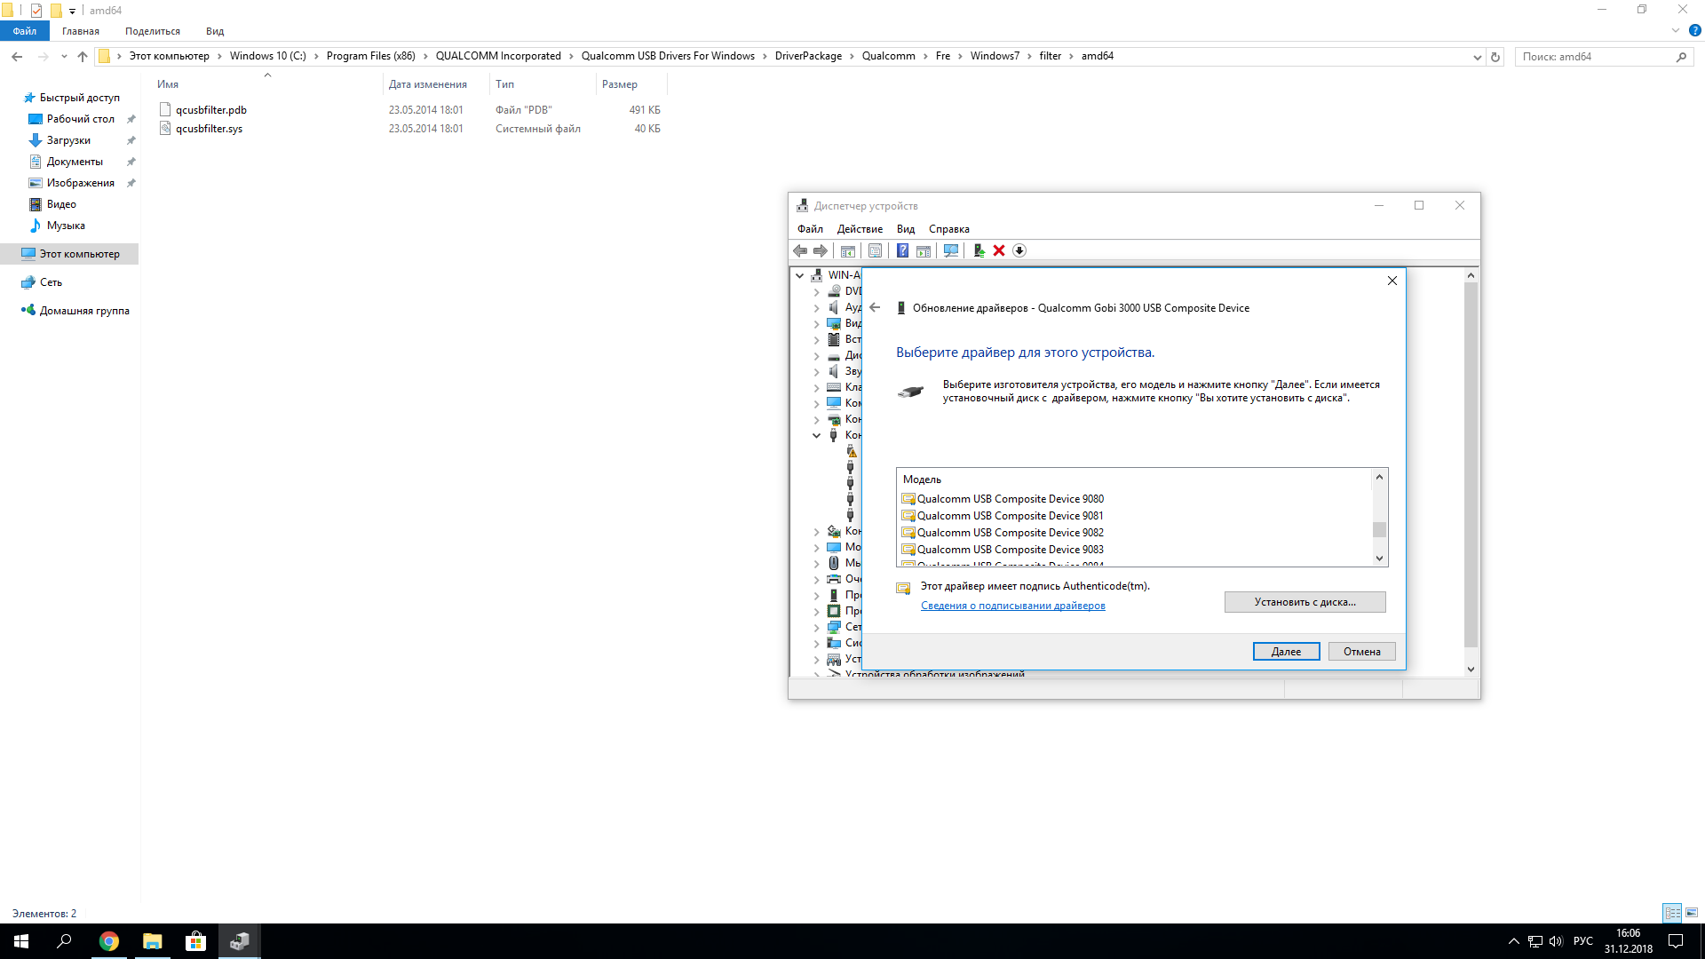Select file qcusbfilter.pdb in Explorer

pyautogui.click(x=211, y=110)
